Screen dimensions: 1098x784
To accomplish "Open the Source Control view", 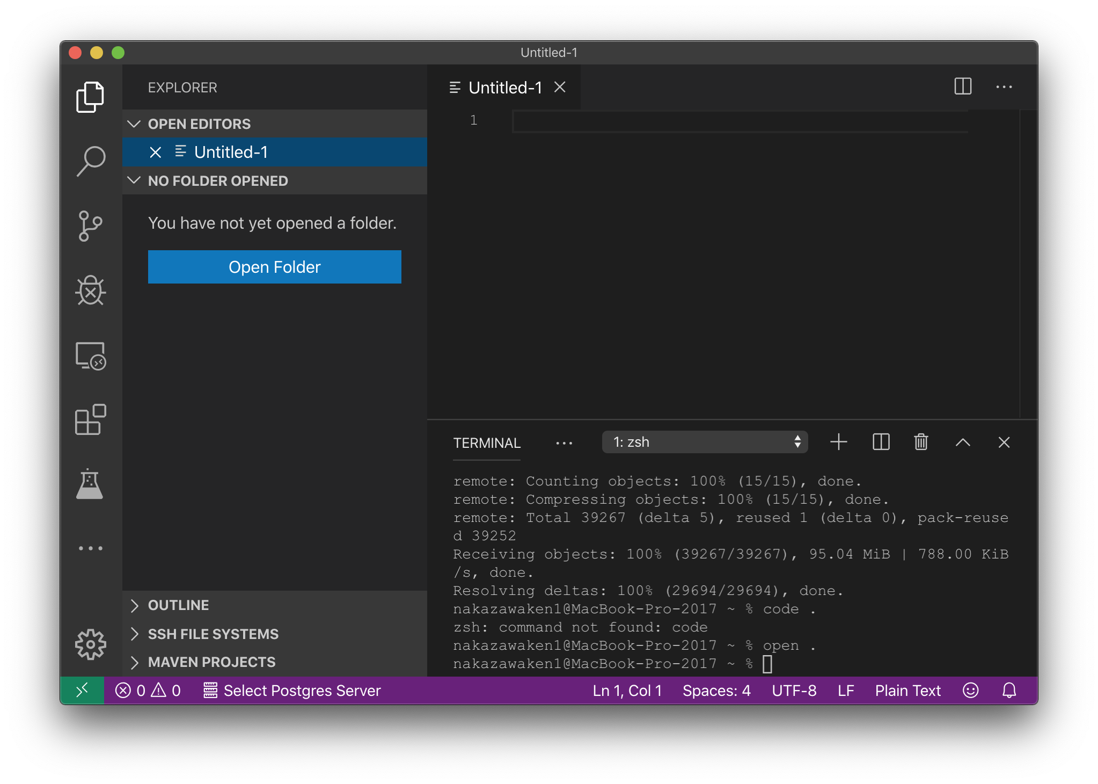I will coord(91,226).
